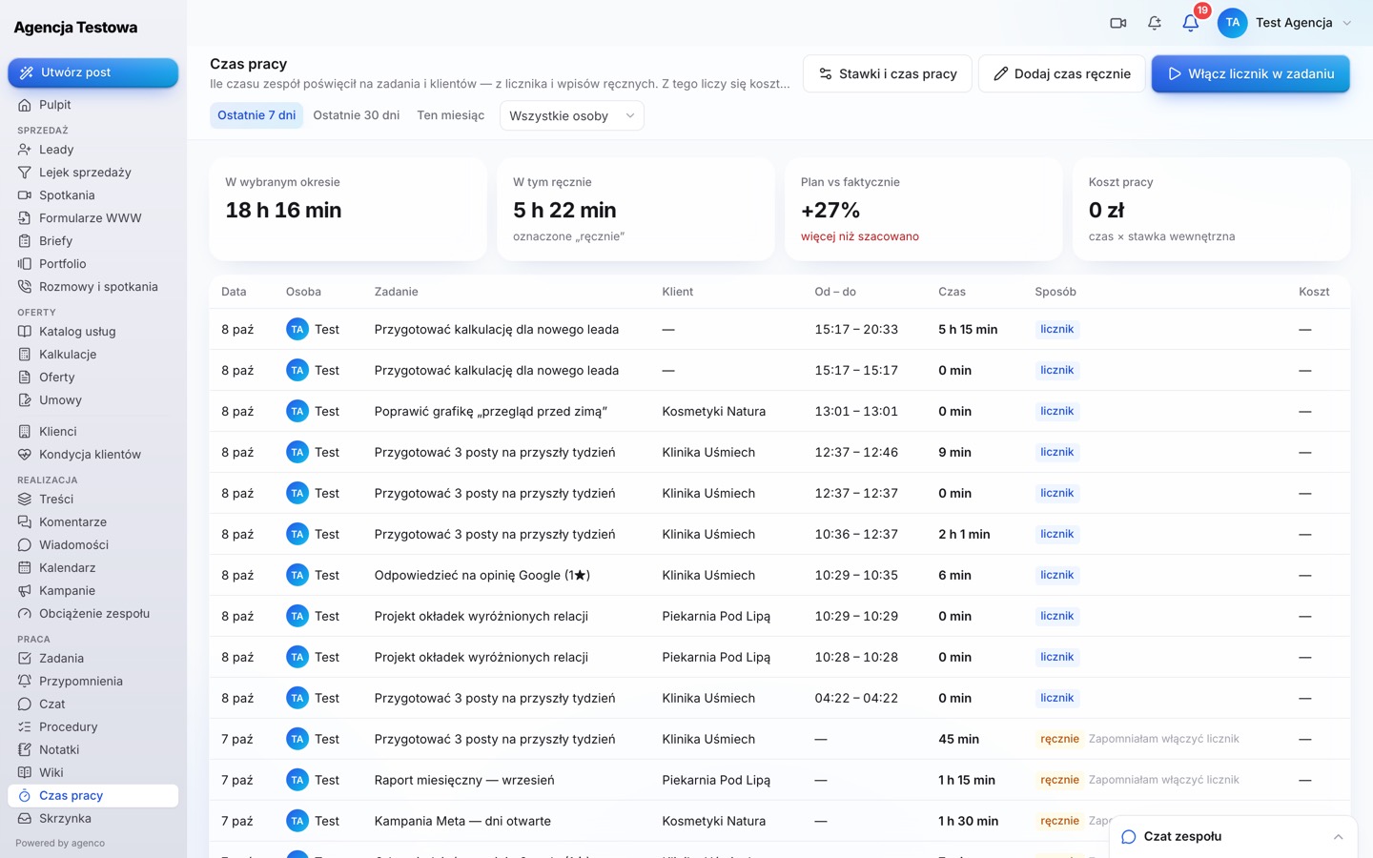The image size is (1373, 858).
Task: Open the Czat bubble icon in sidebar
Action: (x=25, y=705)
